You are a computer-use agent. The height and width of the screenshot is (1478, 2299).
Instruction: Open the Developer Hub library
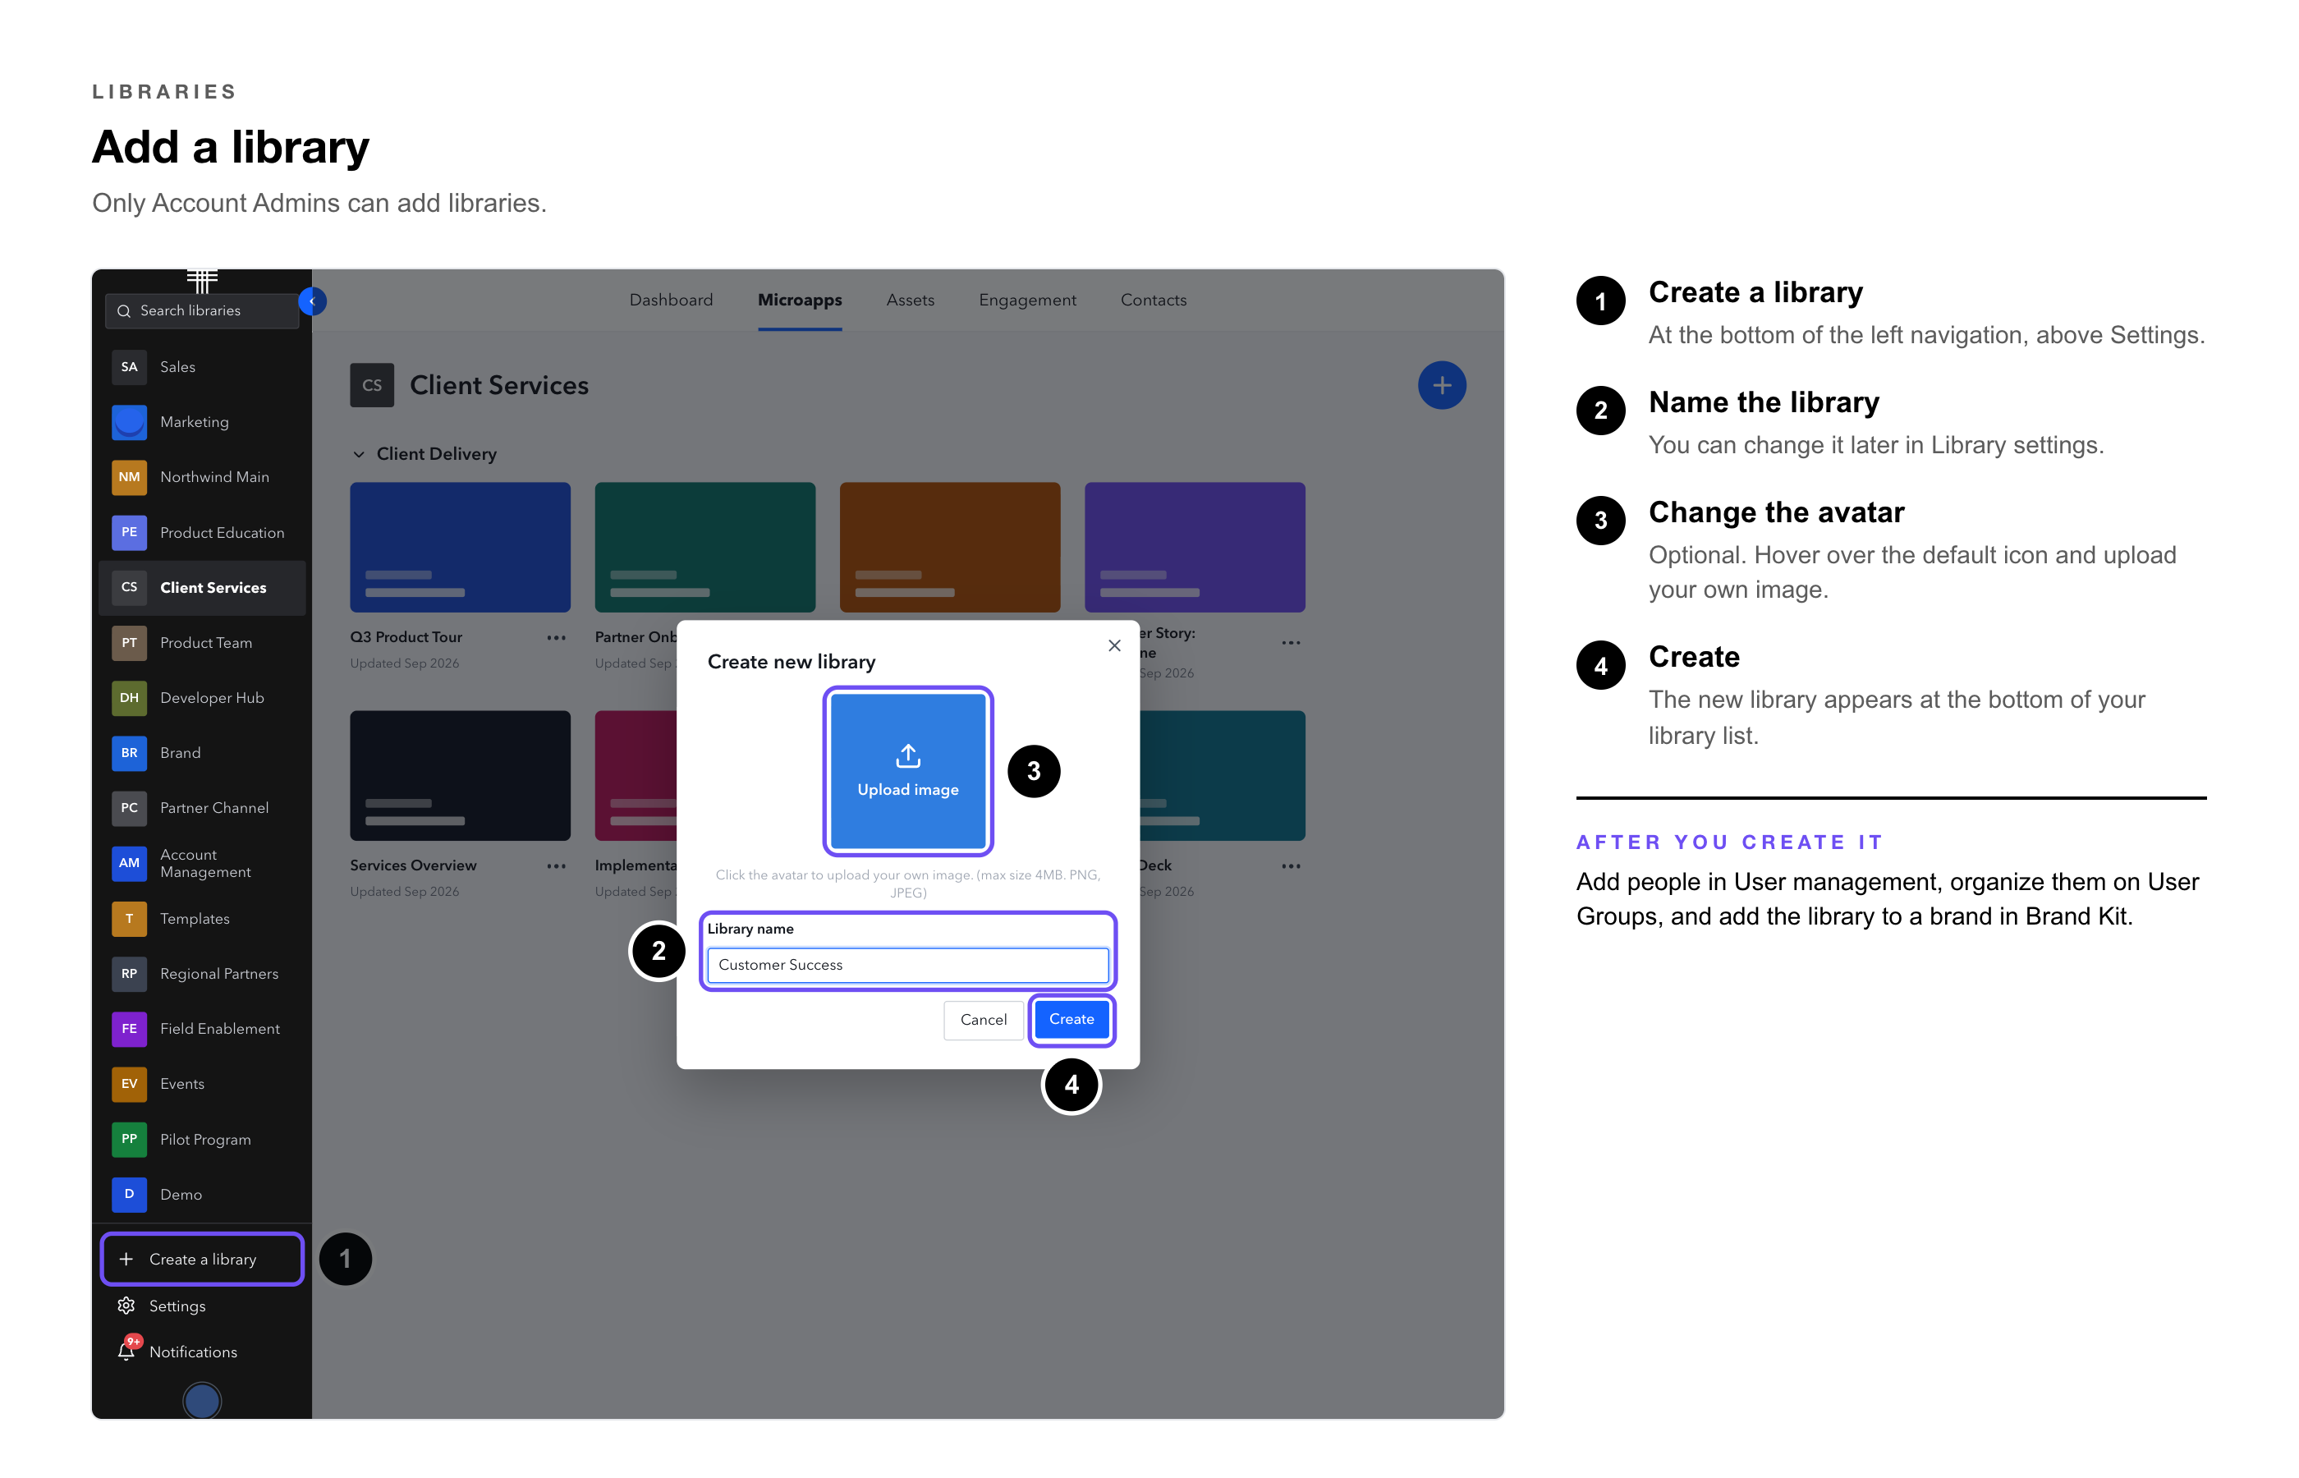(201, 698)
